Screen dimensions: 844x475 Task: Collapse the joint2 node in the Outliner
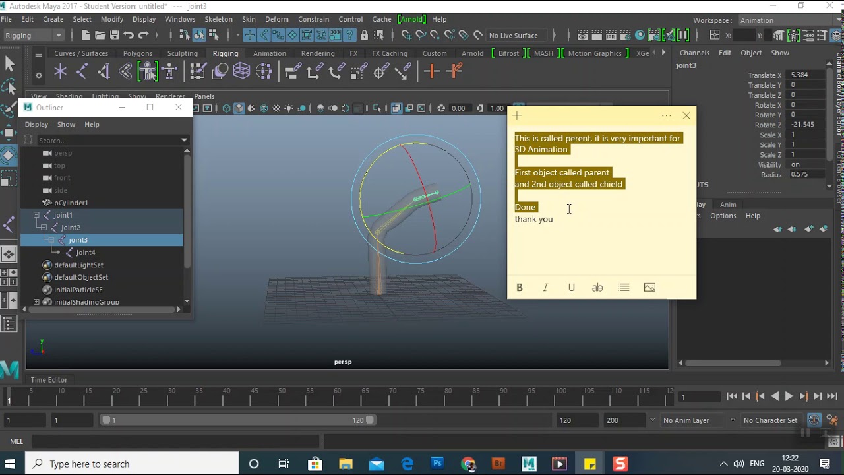tap(44, 228)
